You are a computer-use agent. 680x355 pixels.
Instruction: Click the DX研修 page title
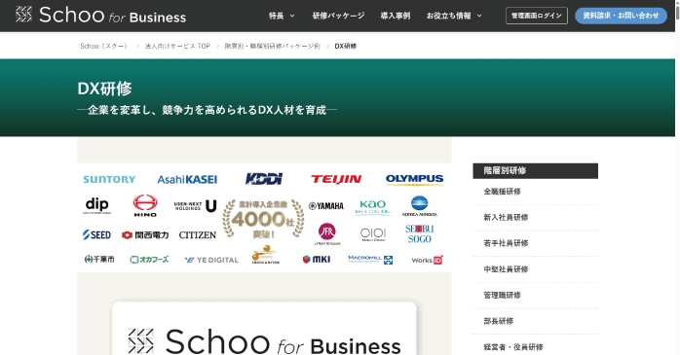click(104, 89)
